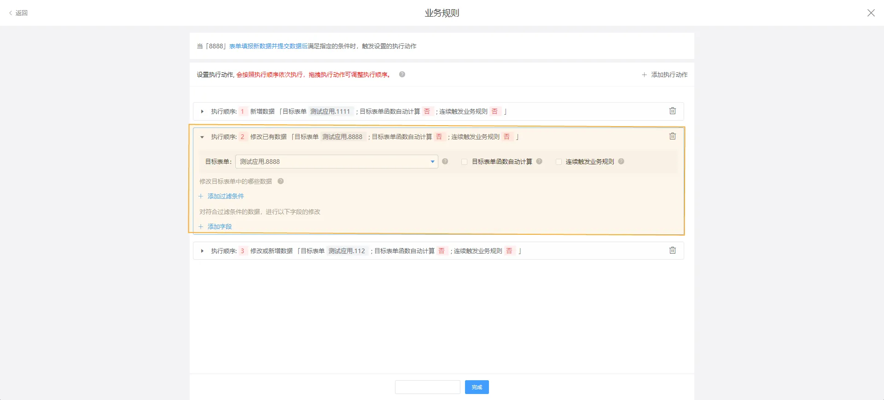Enable 目标表单函数自动计算 checkbox

click(x=464, y=162)
